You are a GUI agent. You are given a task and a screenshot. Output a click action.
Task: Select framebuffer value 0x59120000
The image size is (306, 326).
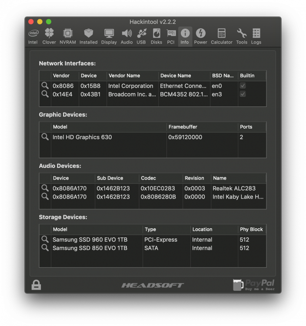point(185,137)
